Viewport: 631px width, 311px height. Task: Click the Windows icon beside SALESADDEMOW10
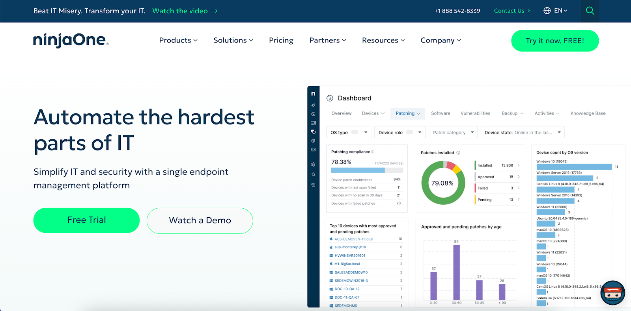tap(331, 272)
